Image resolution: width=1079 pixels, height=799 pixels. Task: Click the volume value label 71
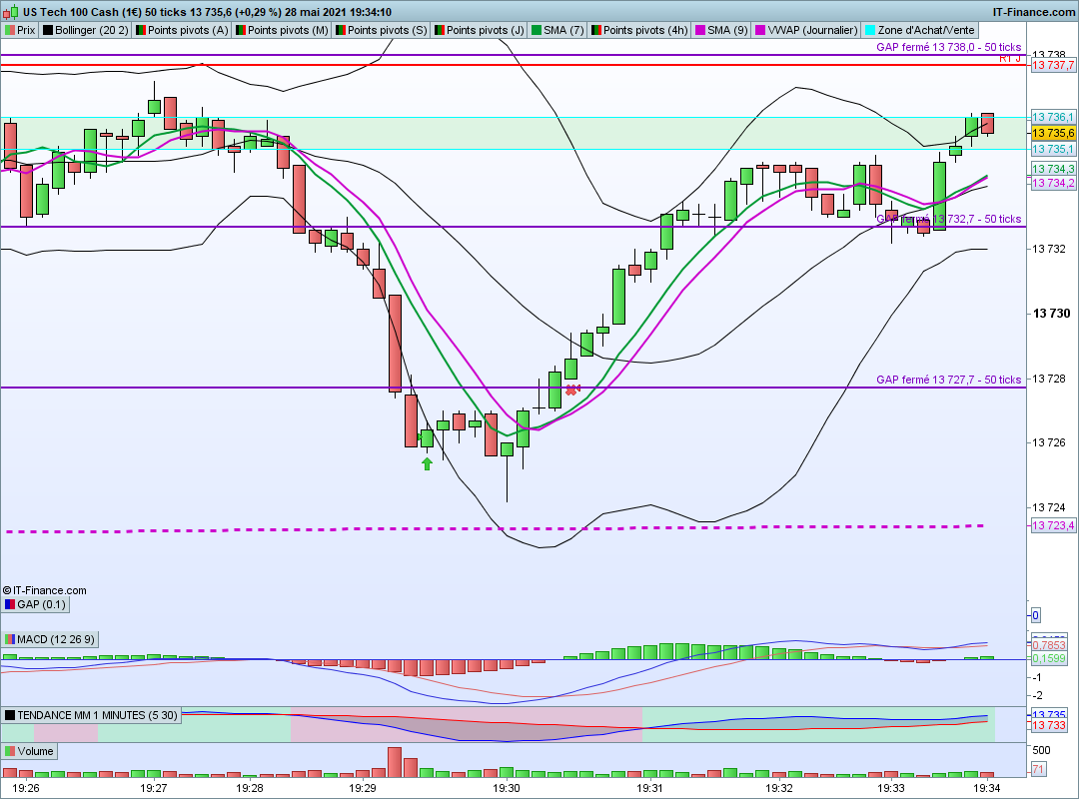(x=1038, y=769)
